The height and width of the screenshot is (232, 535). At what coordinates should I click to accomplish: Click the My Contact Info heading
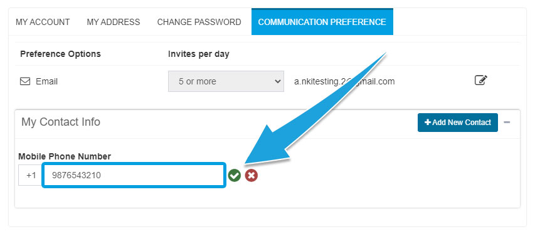point(61,122)
